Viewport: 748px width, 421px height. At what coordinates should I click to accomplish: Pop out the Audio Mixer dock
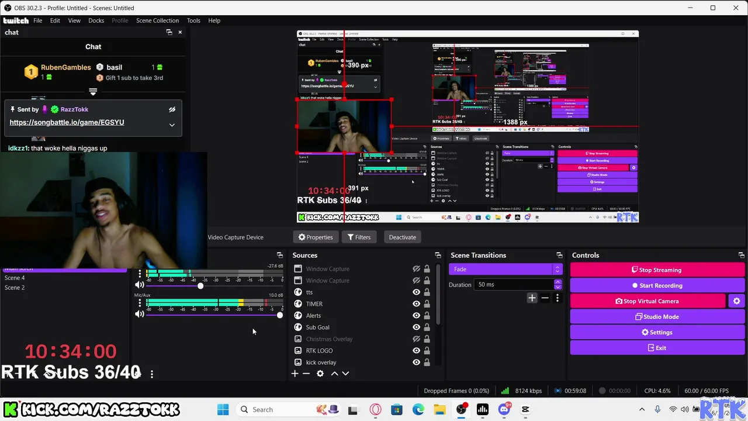pyautogui.click(x=279, y=256)
